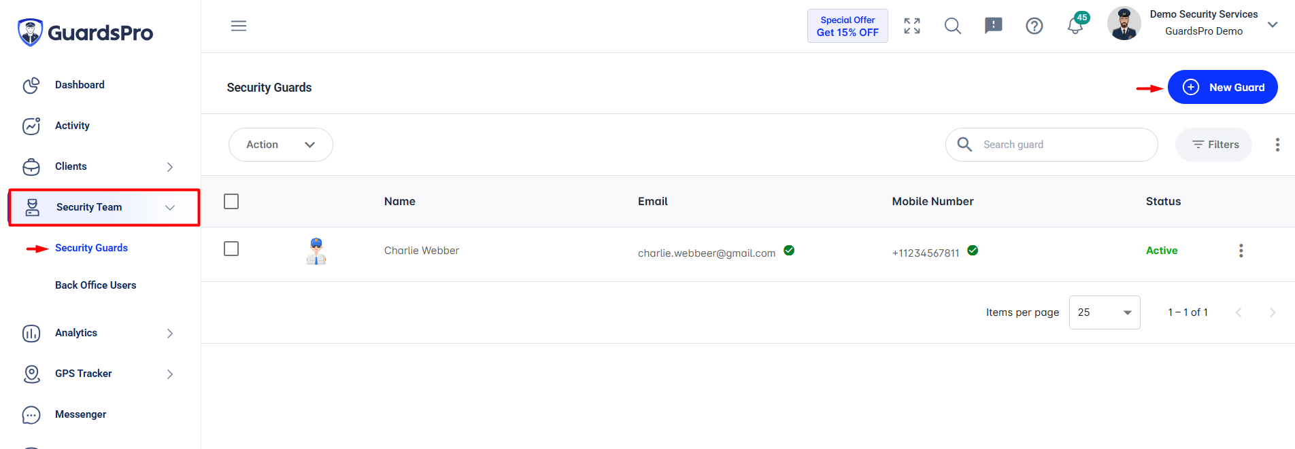Check the select-all header checkbox
1295x449 pixels.
click(x=231, y=202)
